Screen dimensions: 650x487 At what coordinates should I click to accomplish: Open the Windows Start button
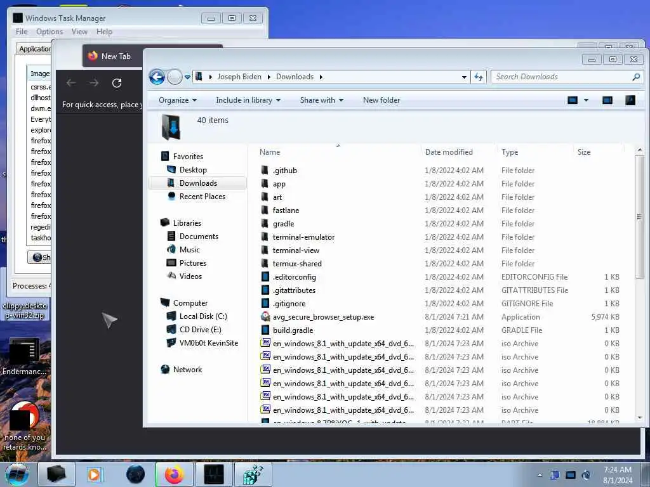click(x=17, y=474)
